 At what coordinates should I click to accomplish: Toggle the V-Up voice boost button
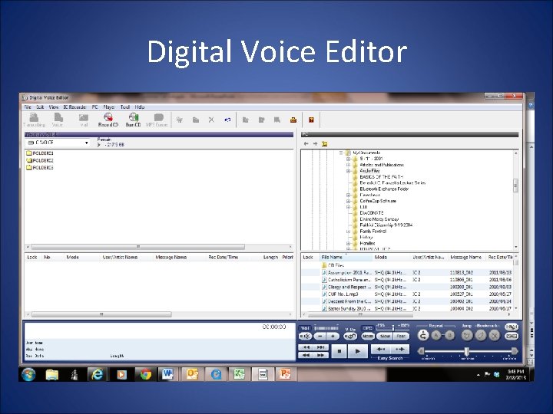(350, 337)
